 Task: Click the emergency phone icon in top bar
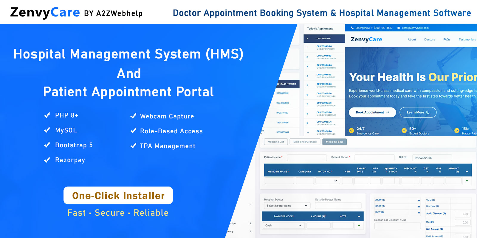352,28
